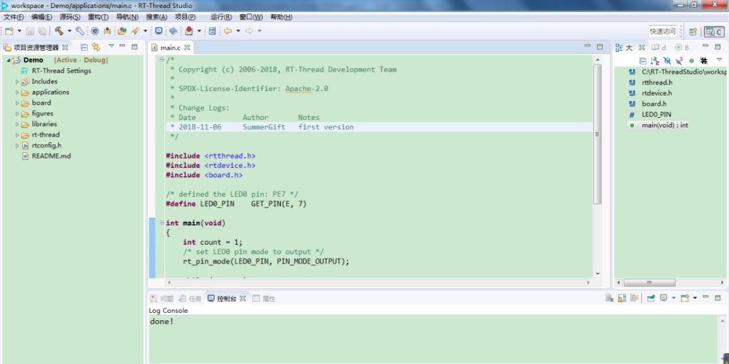Toggle alphabetical sort in outline panel
729x364 pixels.
[655, 61]
